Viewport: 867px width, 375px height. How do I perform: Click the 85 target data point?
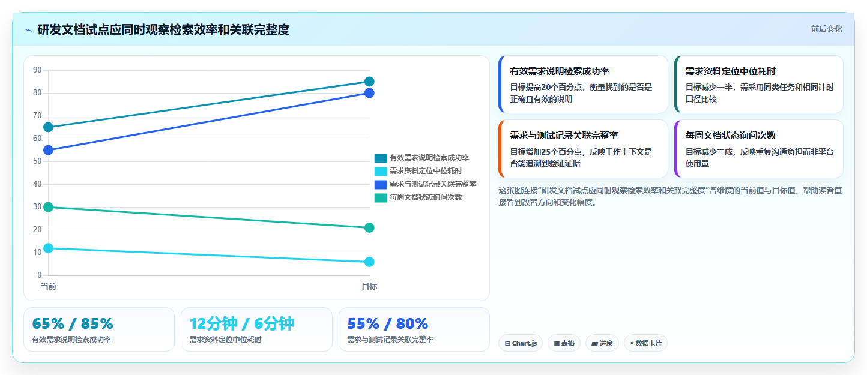click(x=369, y=82)
